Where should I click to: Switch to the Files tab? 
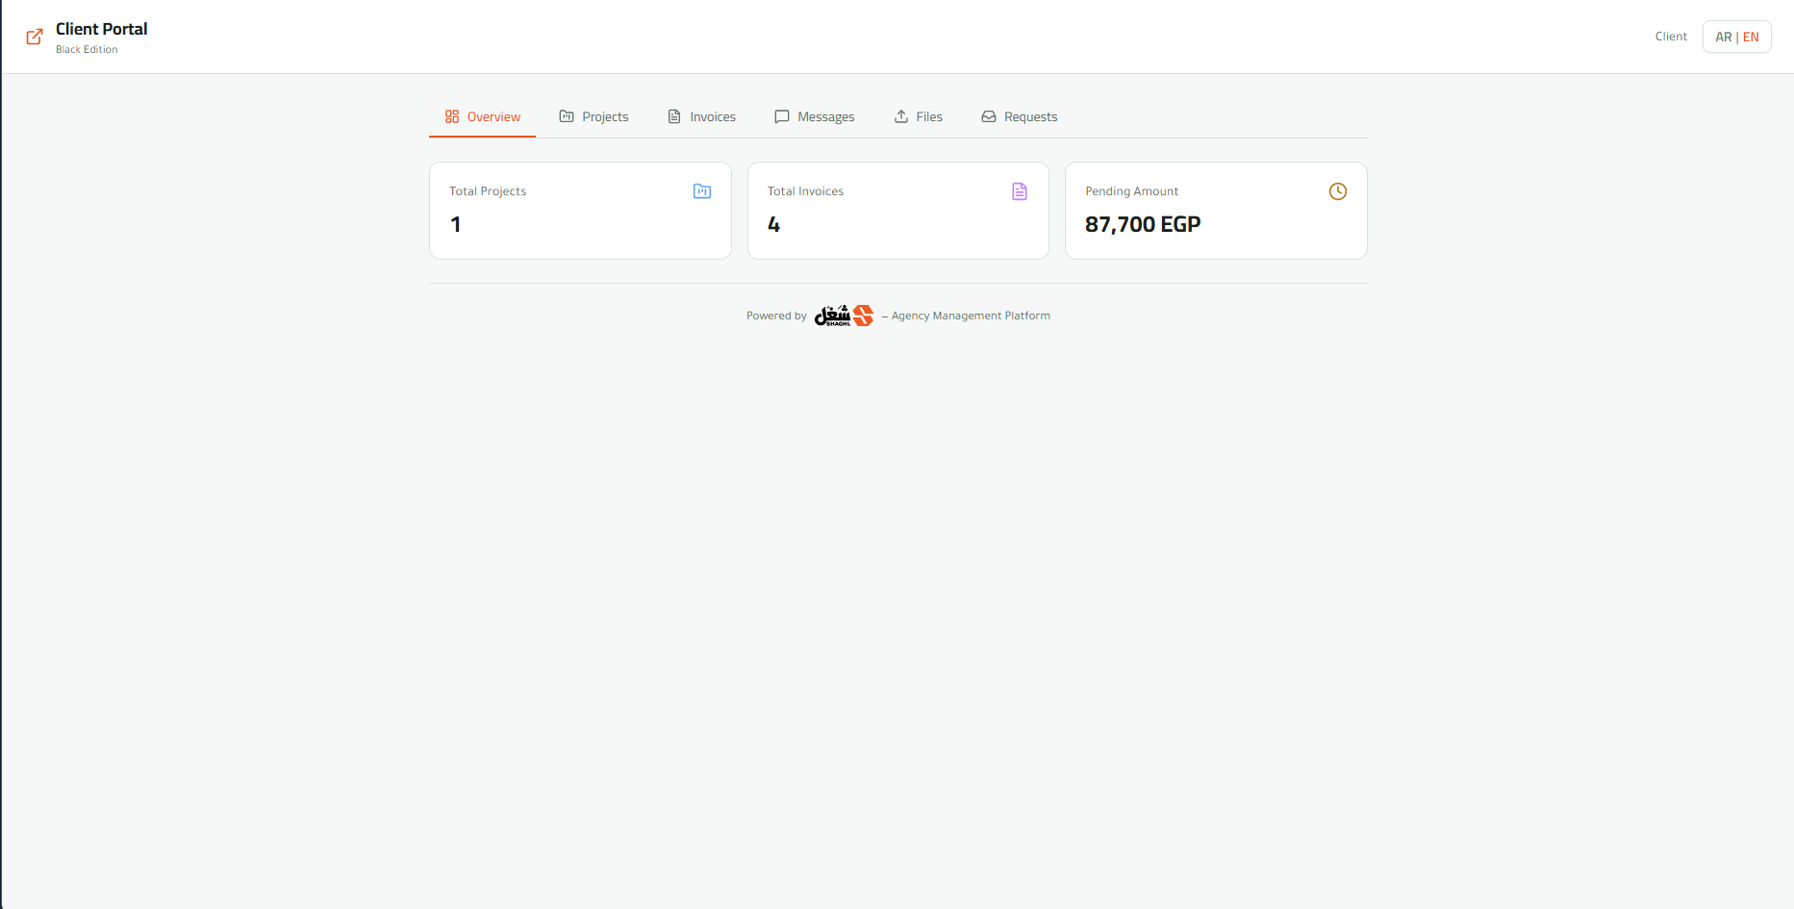[x=918, y=116]
